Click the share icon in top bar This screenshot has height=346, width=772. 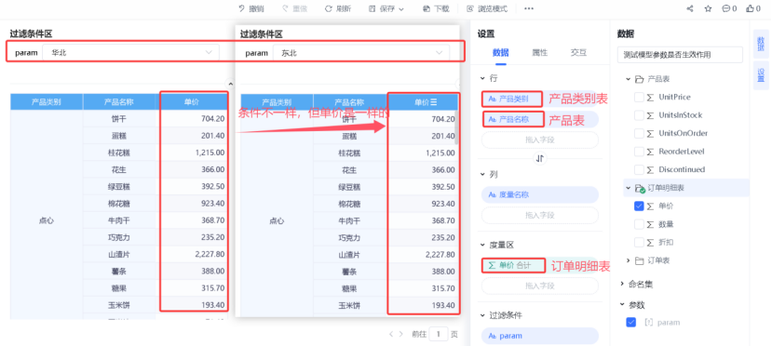[690, 9]
